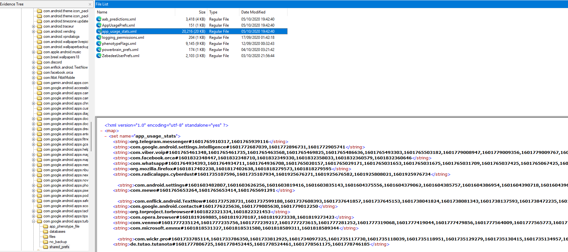Click date '12/09/2020 00:32:43'
This screenshot has height=252, width=568.
[x=258, y=44]
